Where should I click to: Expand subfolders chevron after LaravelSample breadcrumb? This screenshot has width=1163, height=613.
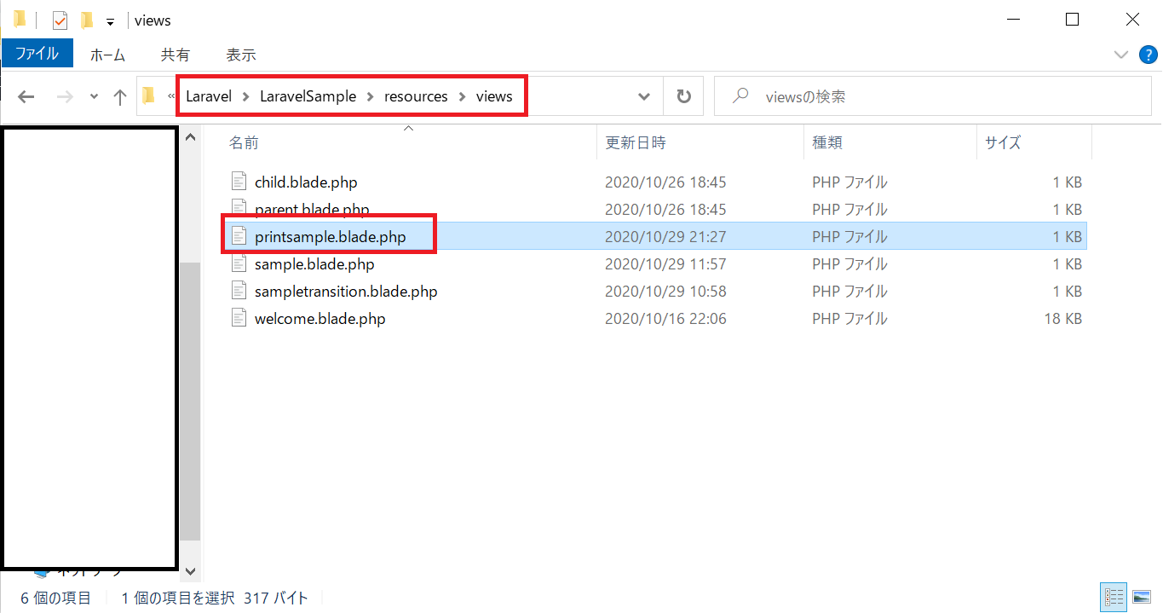tap(371, 96)
